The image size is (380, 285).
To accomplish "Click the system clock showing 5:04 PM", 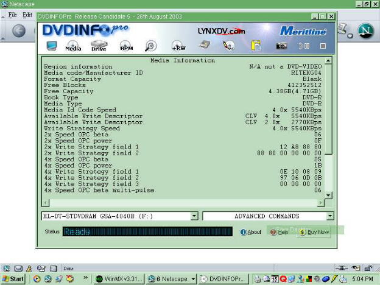I will 362,279.
